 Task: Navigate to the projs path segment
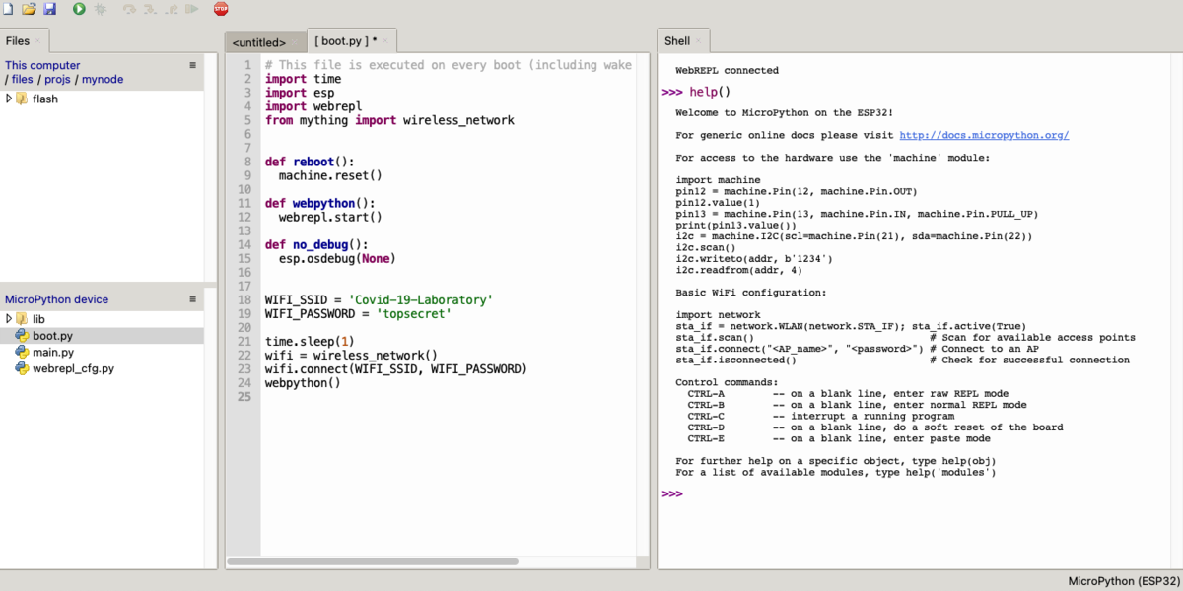58,79
